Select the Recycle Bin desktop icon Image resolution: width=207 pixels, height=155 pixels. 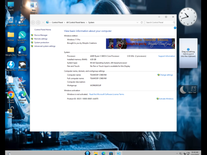pos(11,21)
